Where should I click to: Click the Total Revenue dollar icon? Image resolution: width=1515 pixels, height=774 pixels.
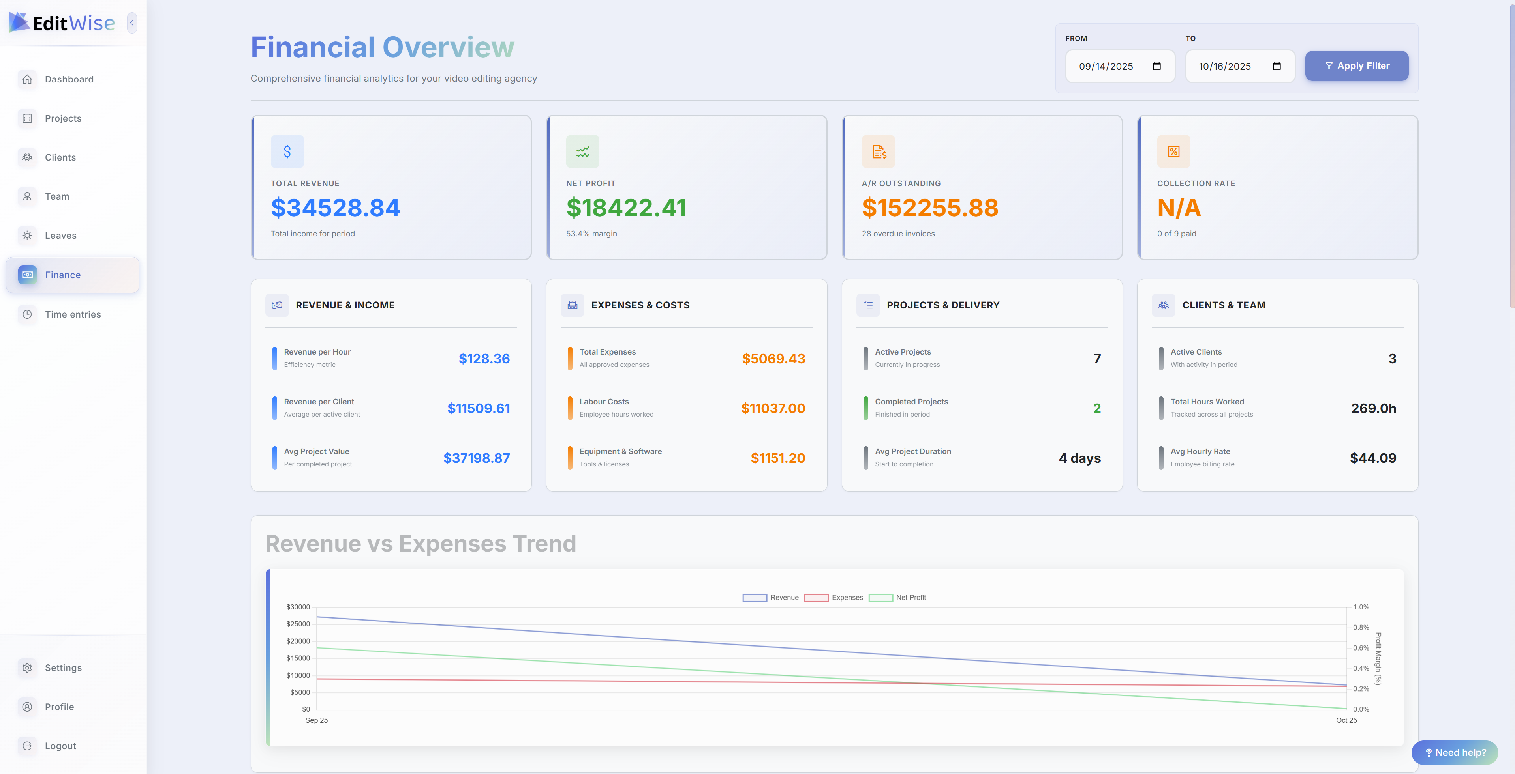coord(287,151)
